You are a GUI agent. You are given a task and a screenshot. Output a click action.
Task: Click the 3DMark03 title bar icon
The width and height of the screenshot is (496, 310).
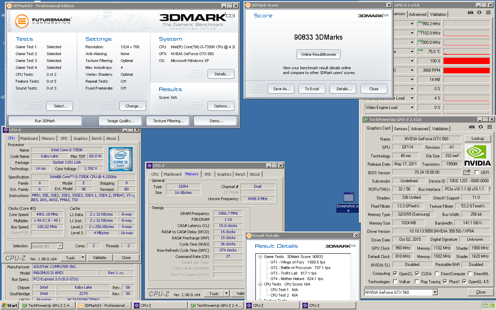click(x=9, y=6)
